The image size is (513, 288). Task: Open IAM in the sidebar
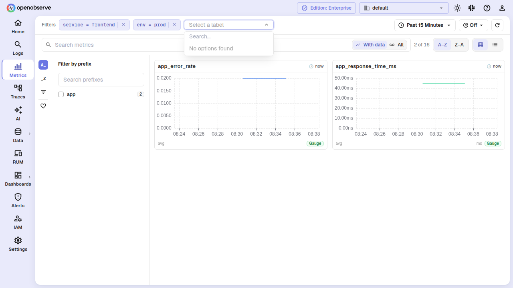tap(18, 222)
